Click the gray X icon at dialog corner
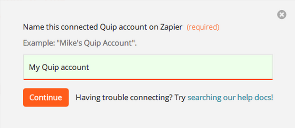295x128 pixels. (282, 15)
